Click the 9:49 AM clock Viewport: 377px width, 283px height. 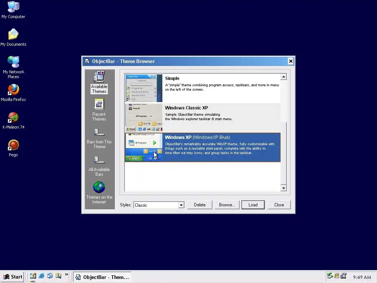[362, 277]
